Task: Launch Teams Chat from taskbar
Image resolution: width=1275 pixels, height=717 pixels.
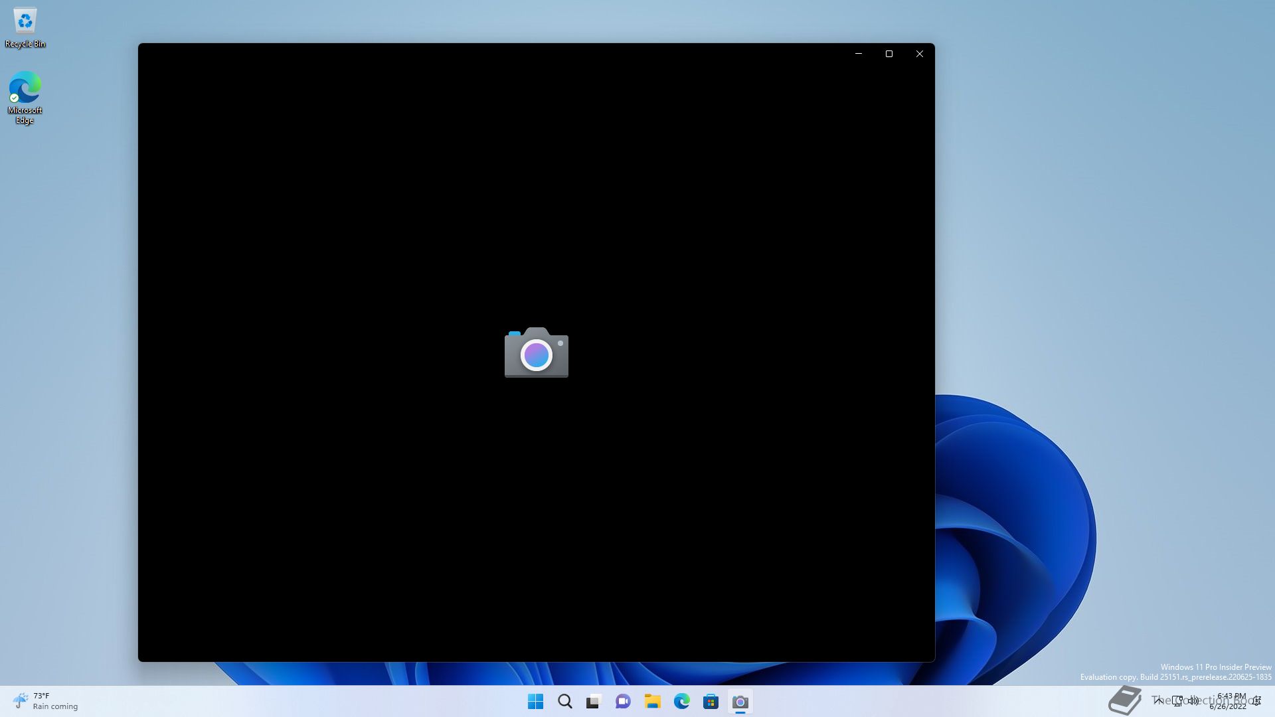Action: pyautogui.click(x=623, y=702)
